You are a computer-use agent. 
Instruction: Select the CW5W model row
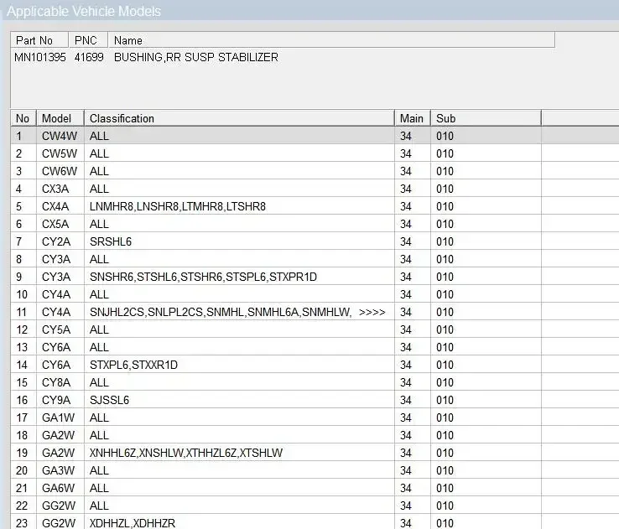click(315, 153)
